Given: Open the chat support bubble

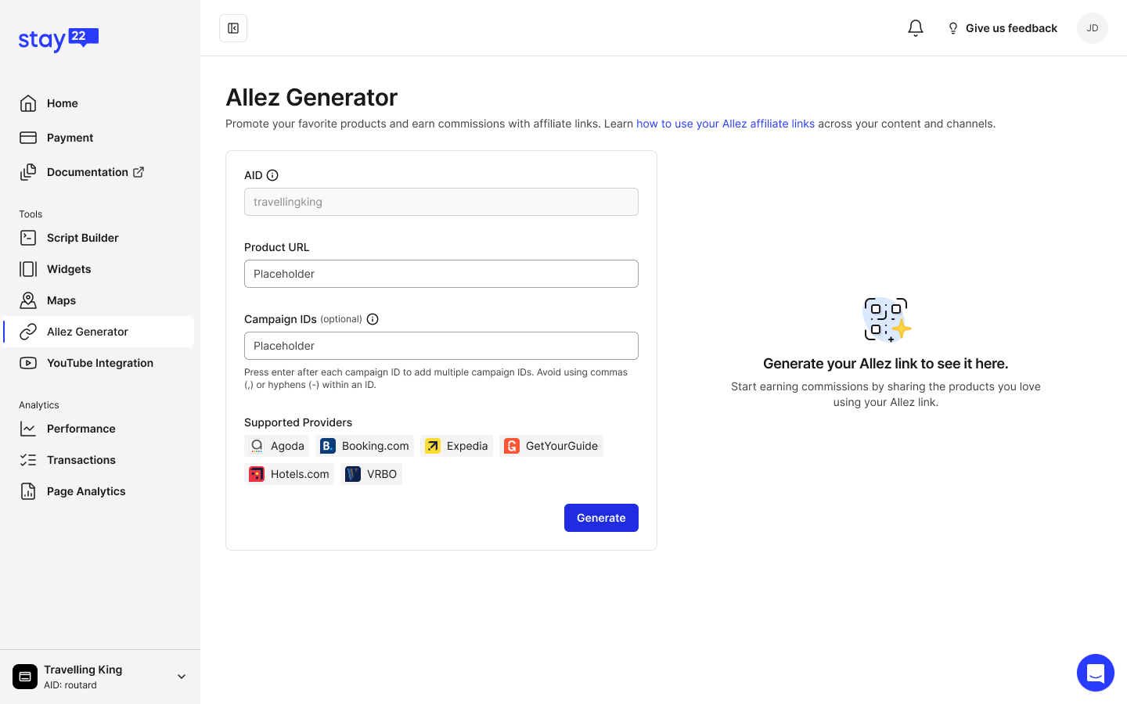Looking at the screenshot, I should (1095, 673).
